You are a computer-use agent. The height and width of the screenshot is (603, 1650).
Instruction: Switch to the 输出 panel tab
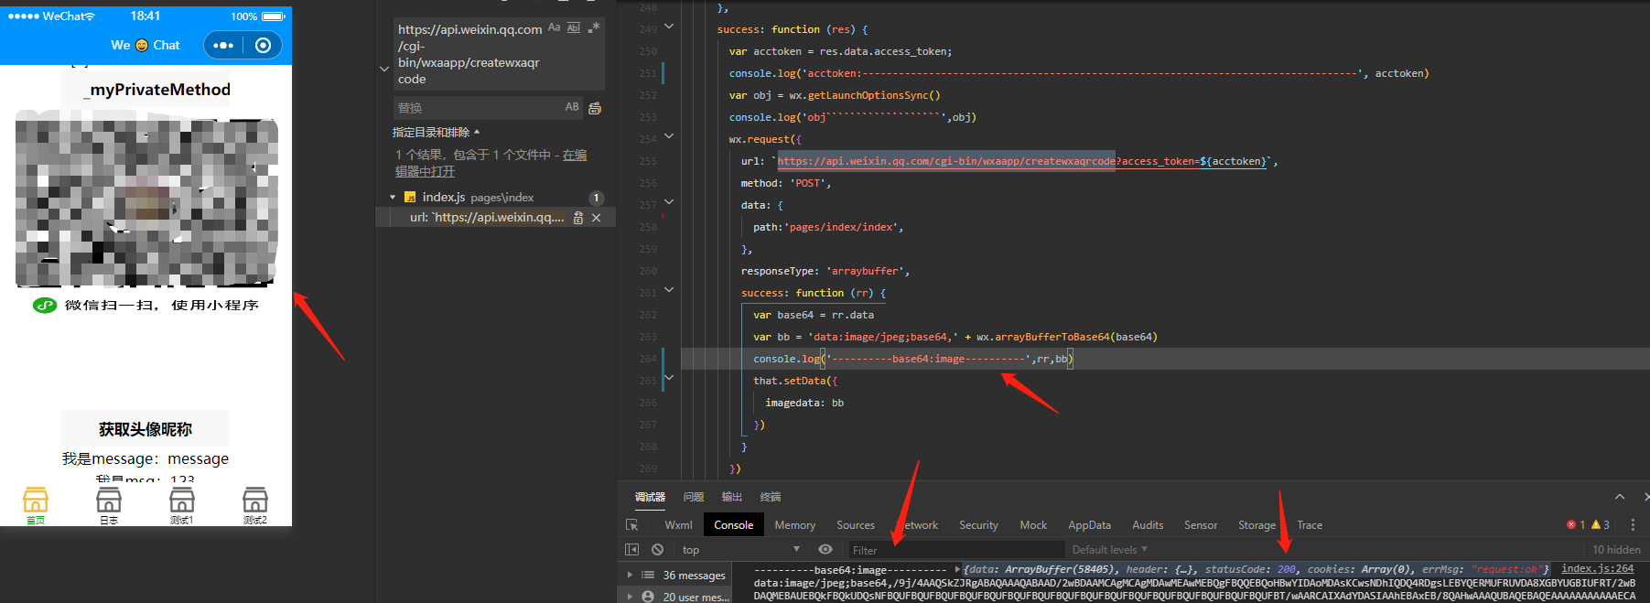732,497
